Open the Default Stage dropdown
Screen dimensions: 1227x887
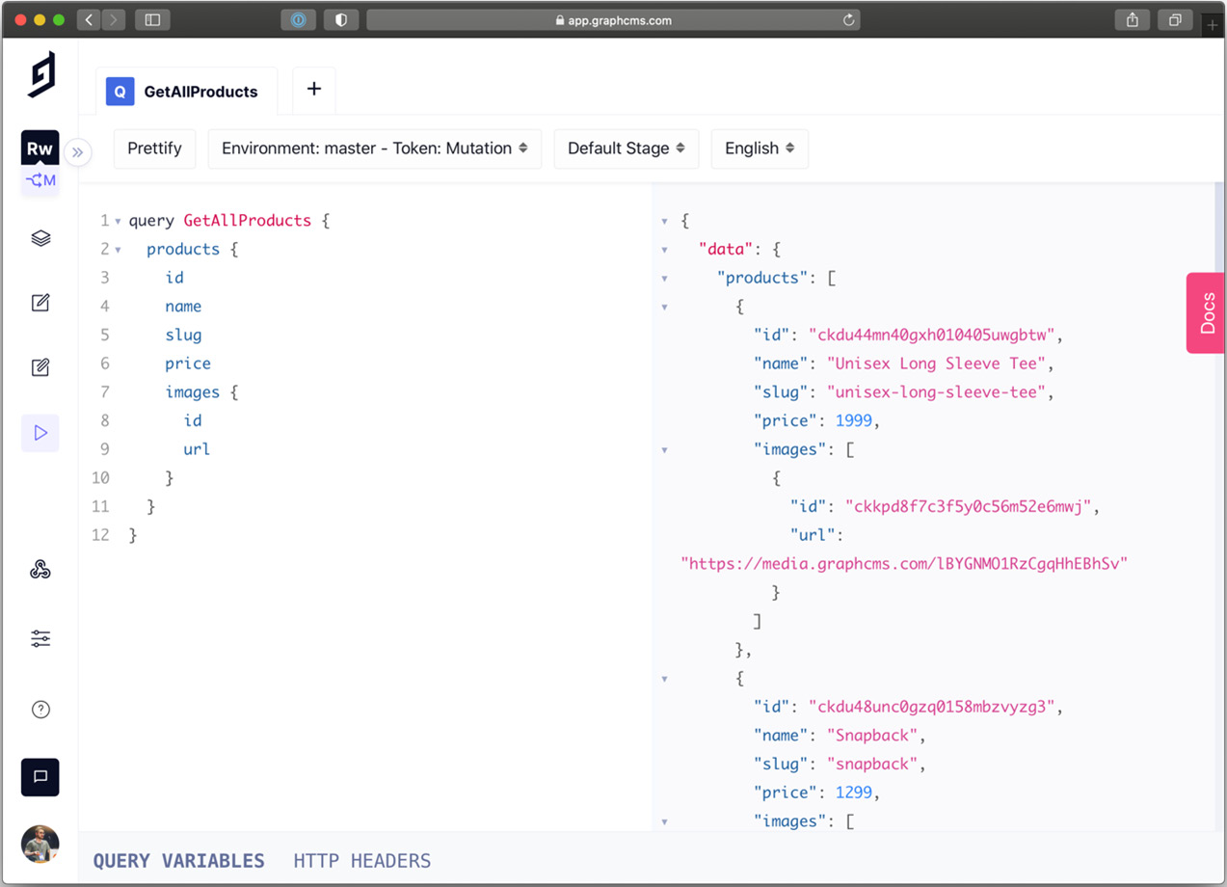coord(626,148)
